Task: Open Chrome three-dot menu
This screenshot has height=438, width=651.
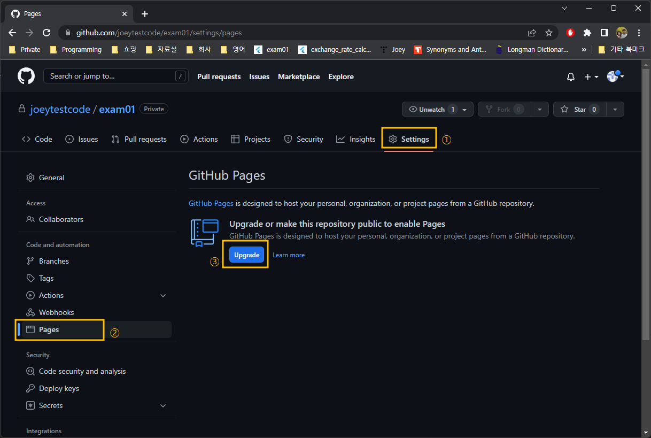Action: click(x=639, y=33)
